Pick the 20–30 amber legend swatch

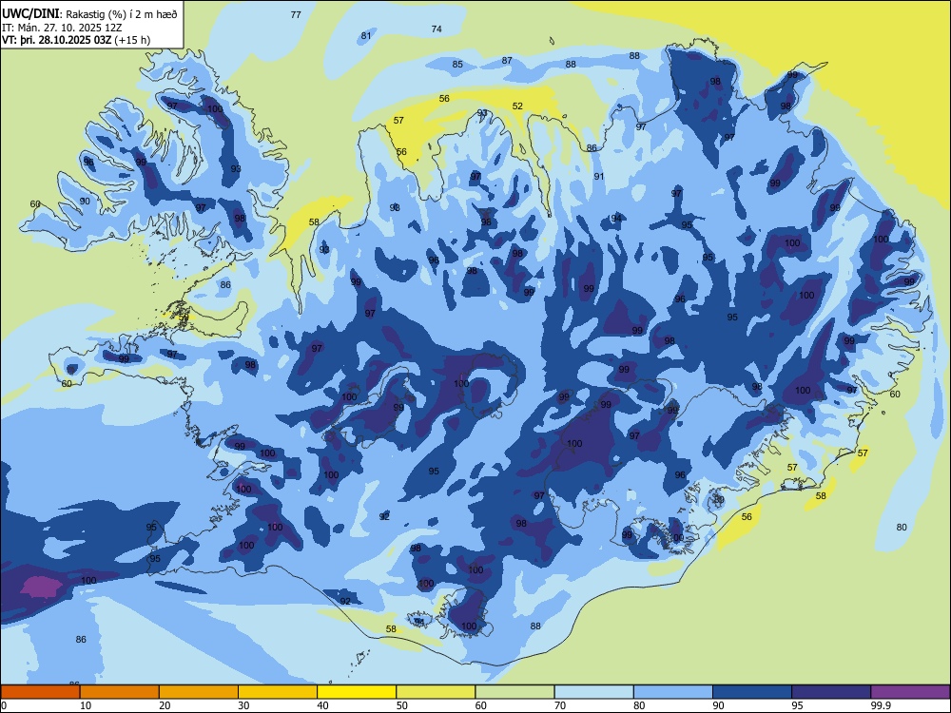coord(199,692)
